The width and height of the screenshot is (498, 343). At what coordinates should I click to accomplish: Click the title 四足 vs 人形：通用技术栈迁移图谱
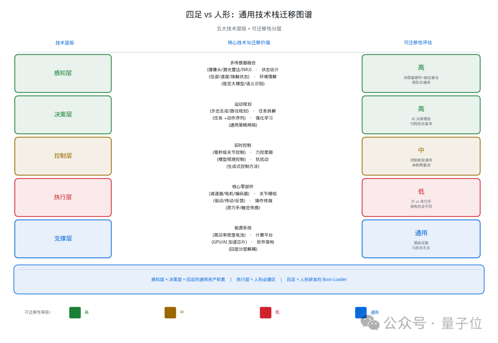[249, 15]
